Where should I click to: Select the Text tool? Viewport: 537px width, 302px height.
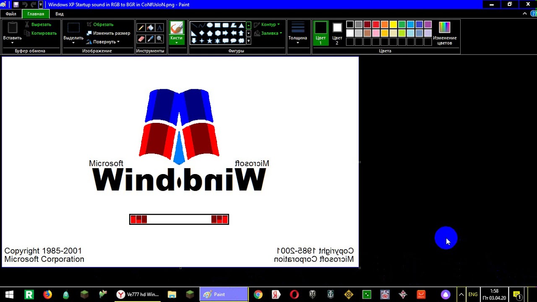[159, 28]
